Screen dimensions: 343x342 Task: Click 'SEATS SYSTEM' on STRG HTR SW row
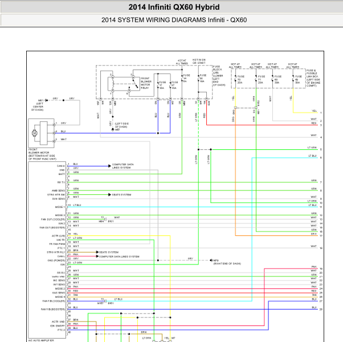pyautogui.click(x=121, y=194)
